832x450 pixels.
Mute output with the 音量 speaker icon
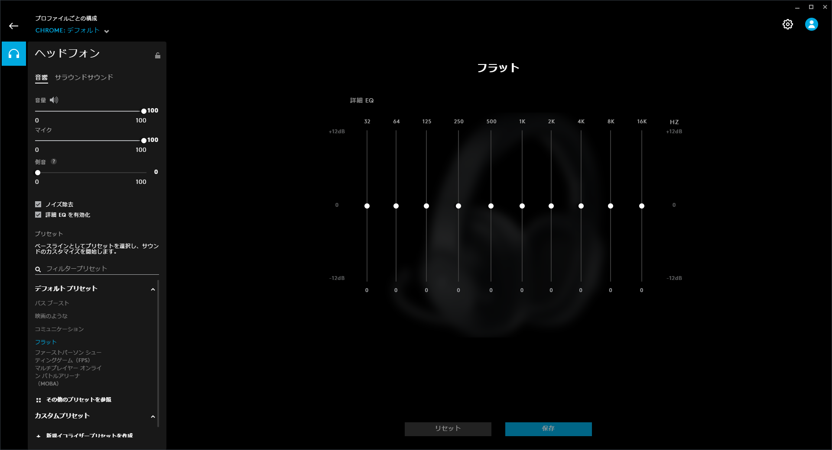(54, 100)
